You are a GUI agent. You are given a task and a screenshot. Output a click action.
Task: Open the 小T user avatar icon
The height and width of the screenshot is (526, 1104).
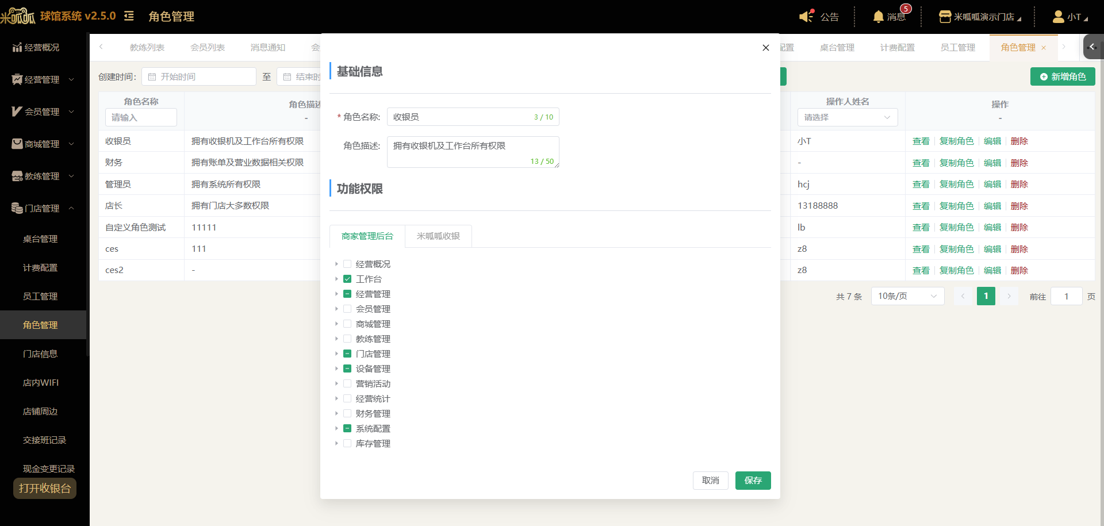(x=1058, y=17)
